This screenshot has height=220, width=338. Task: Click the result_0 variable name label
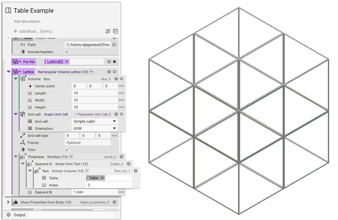(x=110, y=157)
